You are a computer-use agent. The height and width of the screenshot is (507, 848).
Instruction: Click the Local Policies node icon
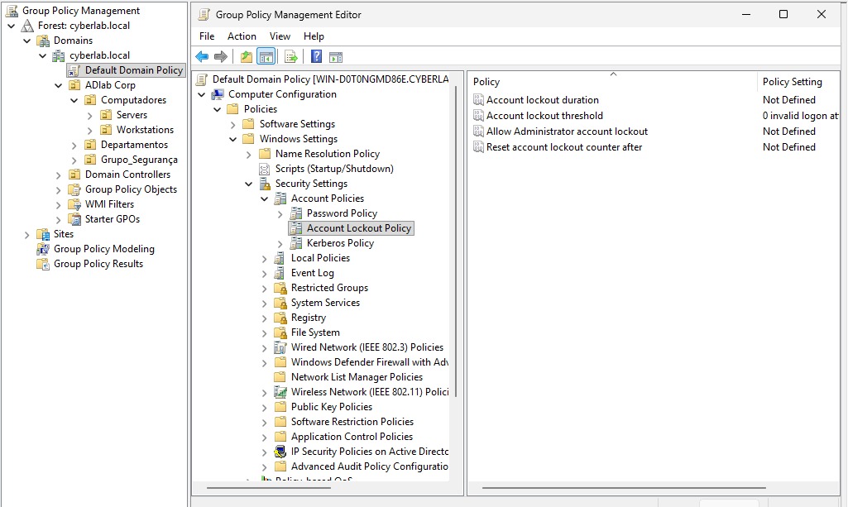click(280, 258)
